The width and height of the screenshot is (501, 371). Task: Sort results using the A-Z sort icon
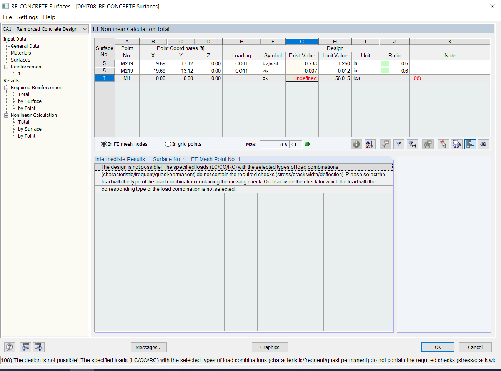coord(370,144)
